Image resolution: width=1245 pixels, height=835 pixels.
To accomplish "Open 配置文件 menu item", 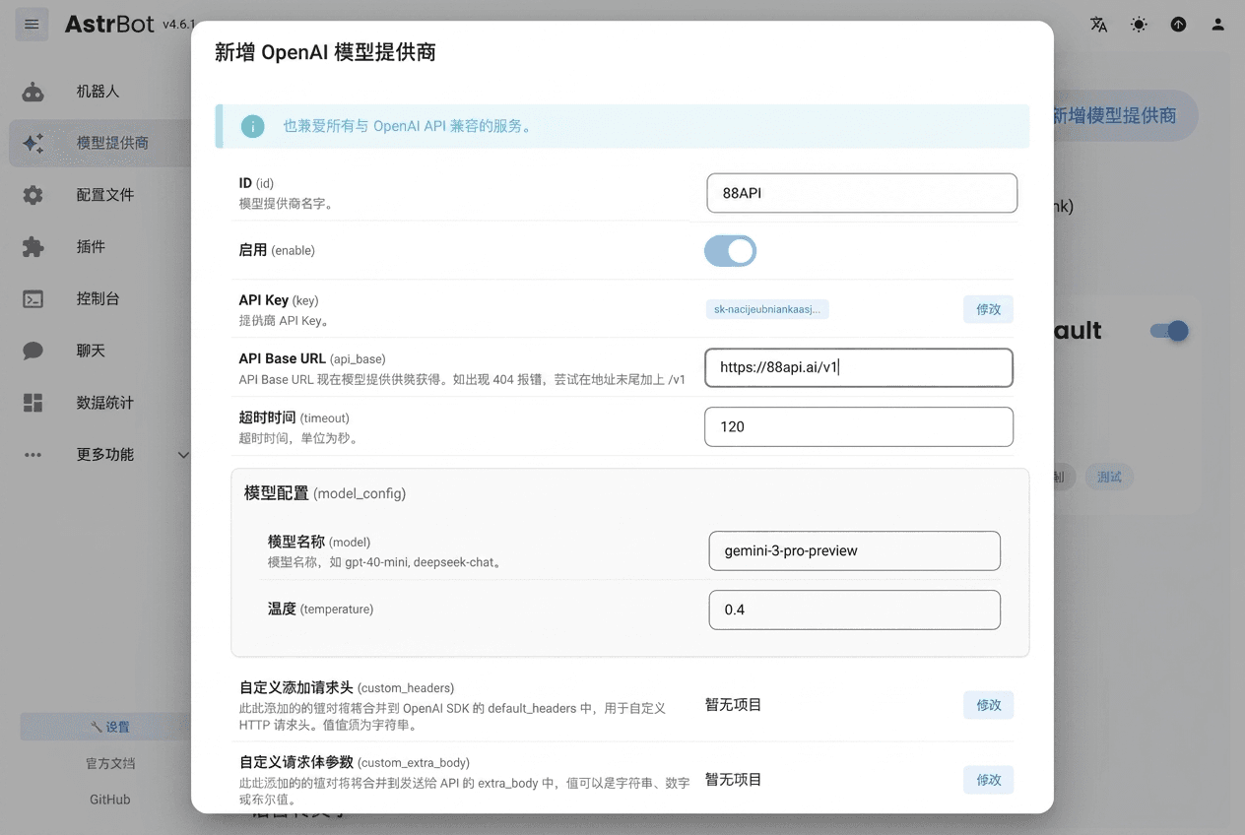I will 104,195.
